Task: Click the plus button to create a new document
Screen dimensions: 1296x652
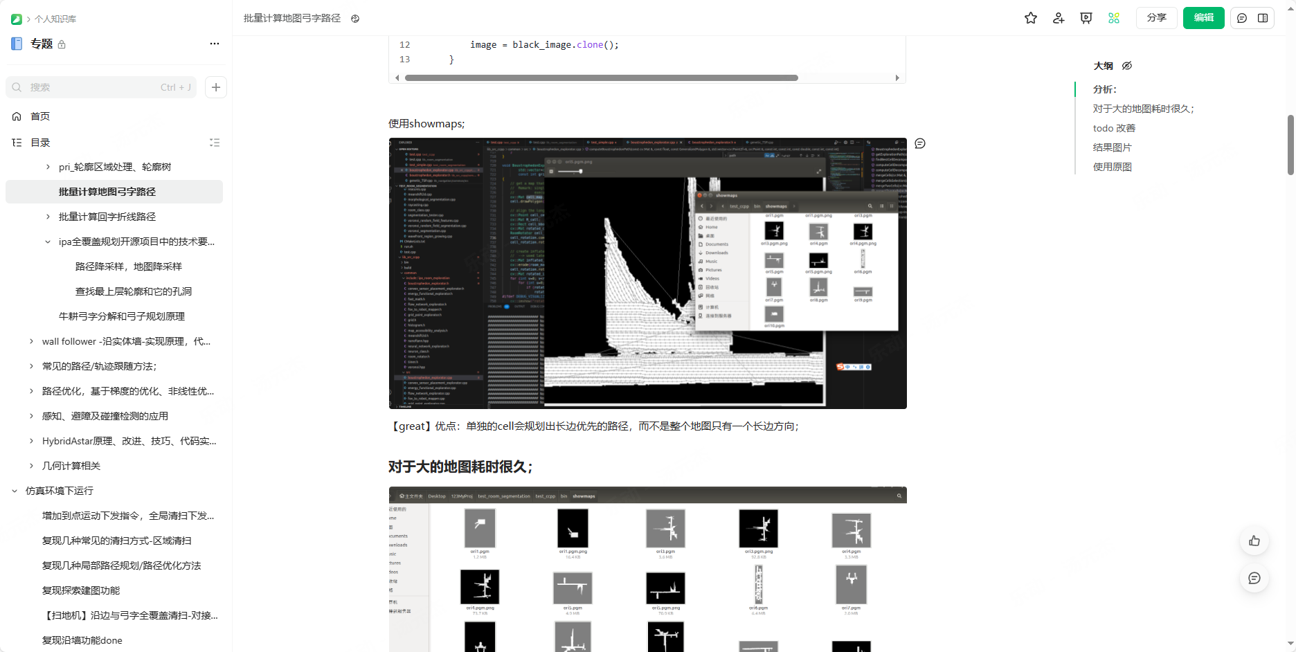Action: (x=216, y=87)
